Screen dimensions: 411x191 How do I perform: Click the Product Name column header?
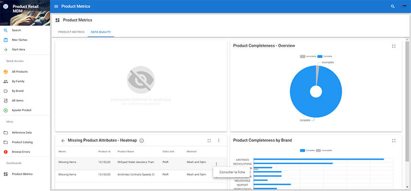126,151
